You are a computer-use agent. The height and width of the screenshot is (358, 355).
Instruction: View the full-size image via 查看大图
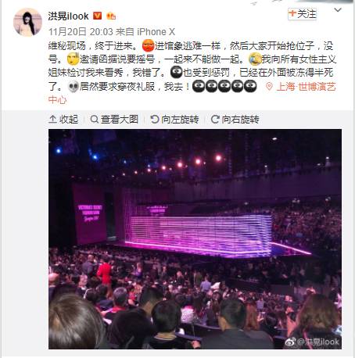pyautogui.click(x=114, y=120)
